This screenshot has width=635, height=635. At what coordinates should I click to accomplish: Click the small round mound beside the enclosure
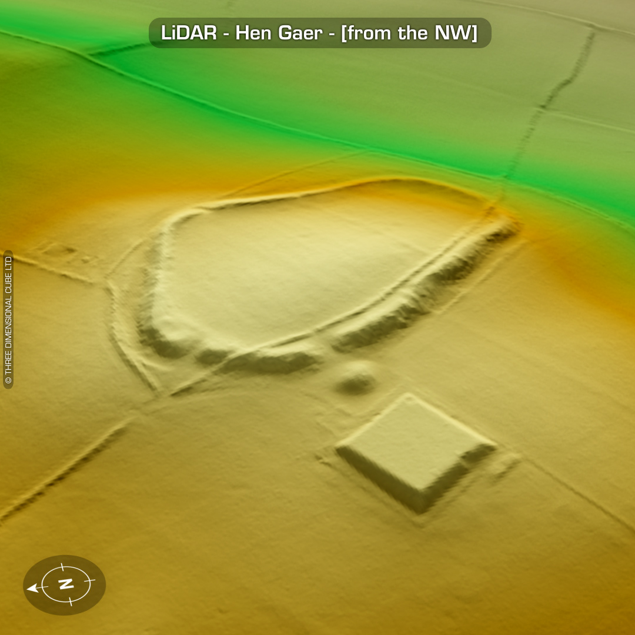pyautogui.click(x=355, y=378)
